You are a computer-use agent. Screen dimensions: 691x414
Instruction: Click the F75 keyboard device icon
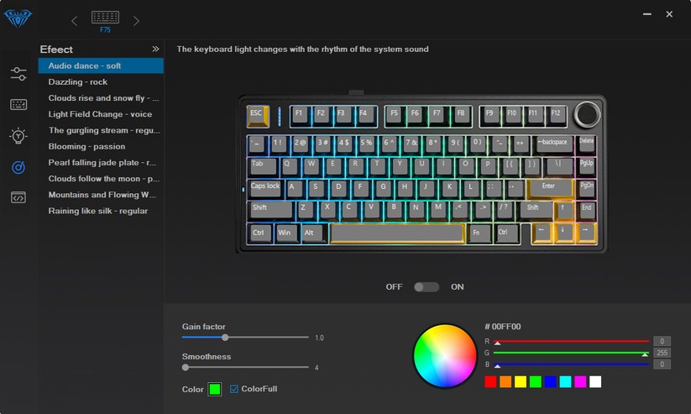coord(105,18)
